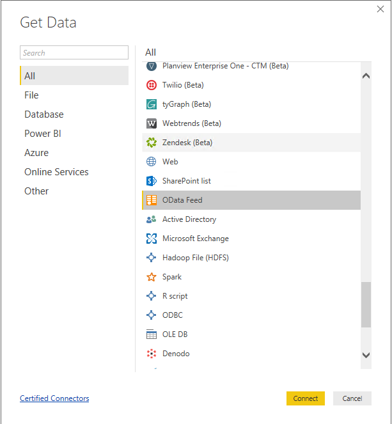The image size is (392, 424).
Task: Click the Twilio (Beta) connector icon
Action: pyautogui.click(x=152, y=85)
